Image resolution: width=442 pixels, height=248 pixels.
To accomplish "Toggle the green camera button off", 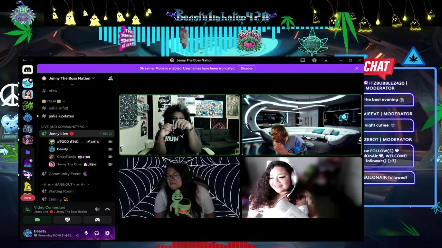I will point(37,220).
